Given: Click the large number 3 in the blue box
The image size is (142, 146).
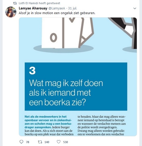Looking at the screenshot, I should [x=32, y=71].
